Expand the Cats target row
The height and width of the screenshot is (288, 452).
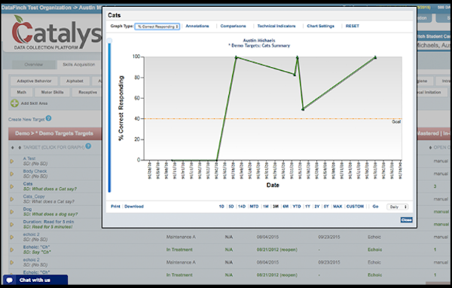[12, 187]
